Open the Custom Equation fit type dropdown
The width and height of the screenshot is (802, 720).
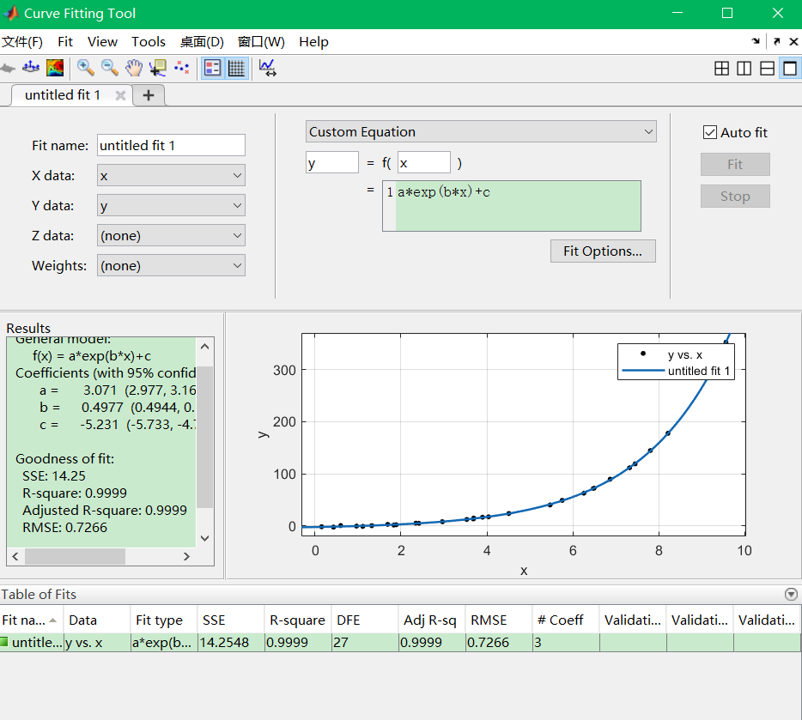481,132
